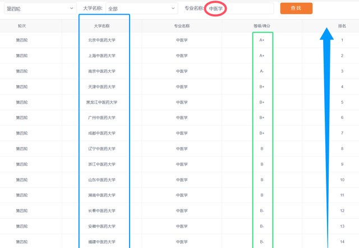
Task: Select the 湖南中医药大学 cell
Action: 102,195
